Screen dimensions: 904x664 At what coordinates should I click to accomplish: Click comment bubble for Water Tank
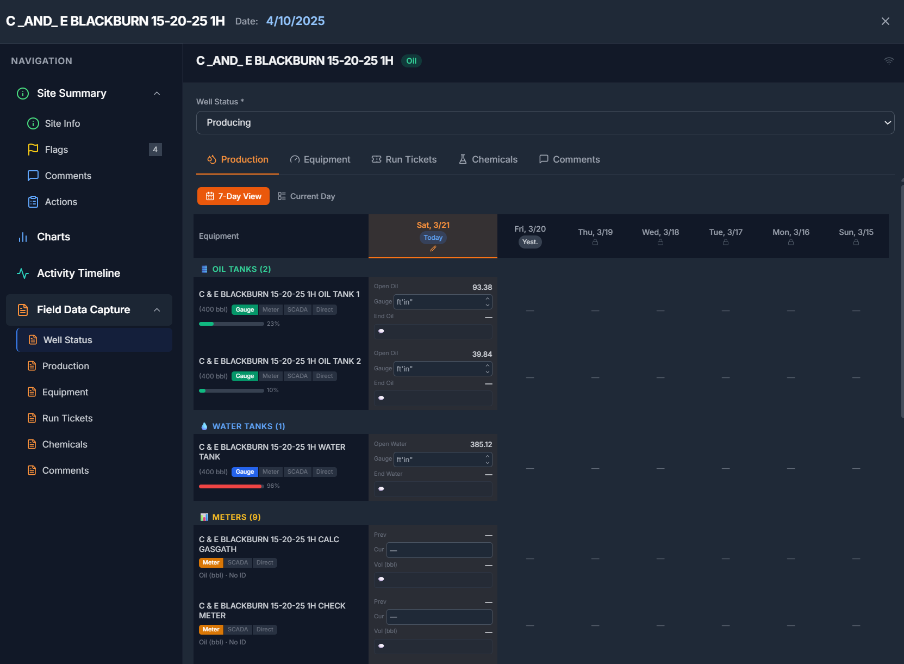[x=382, y=489]
